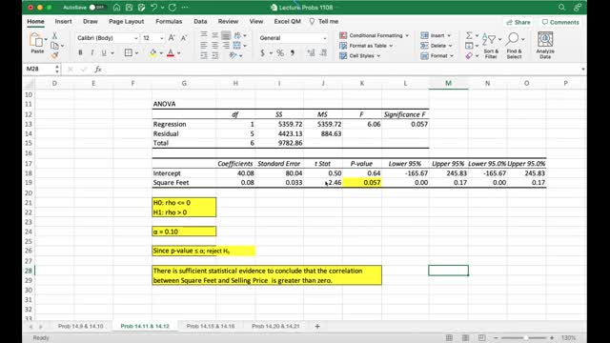The width and height of the screenshot is (610, 343).
Task: Toggle Bold formatting
Action: [x=80, y=53]
